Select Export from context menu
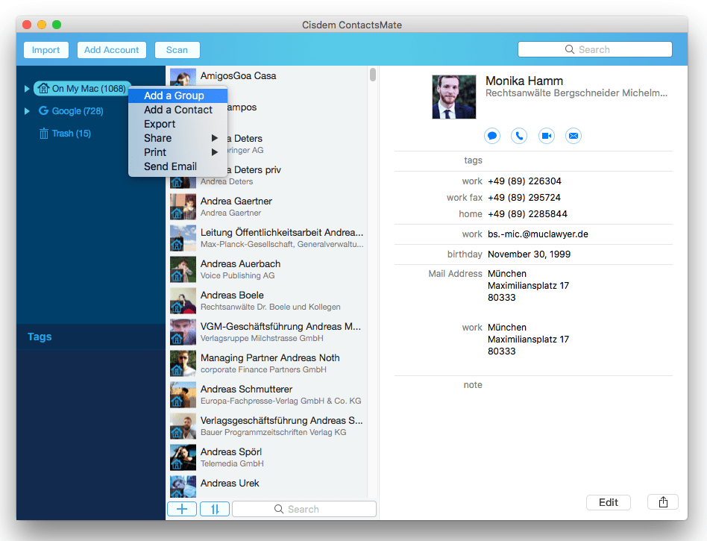This screenshot has height=541, width=707. 160,124
